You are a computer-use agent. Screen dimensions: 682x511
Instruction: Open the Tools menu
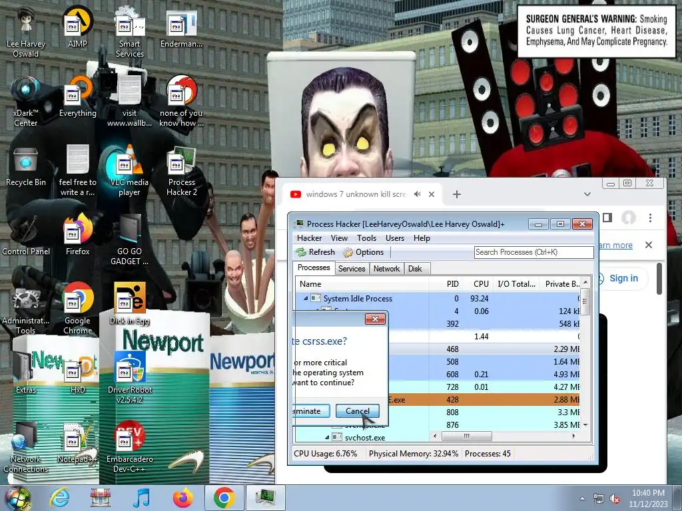pos(367,238)
